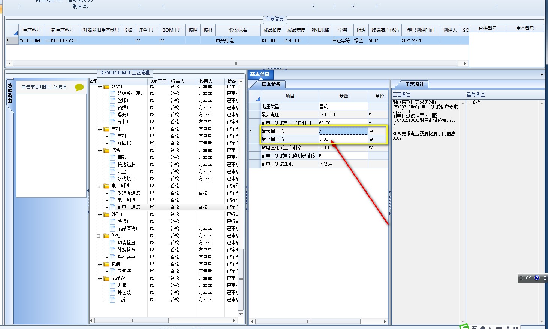Select the 【6W0021QUA0】工艺流程 tab
548x329 pixels.
(125, 73)
